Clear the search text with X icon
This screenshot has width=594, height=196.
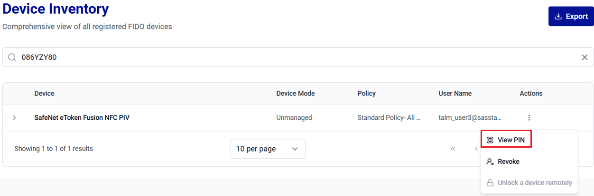(x=585, y=57)
